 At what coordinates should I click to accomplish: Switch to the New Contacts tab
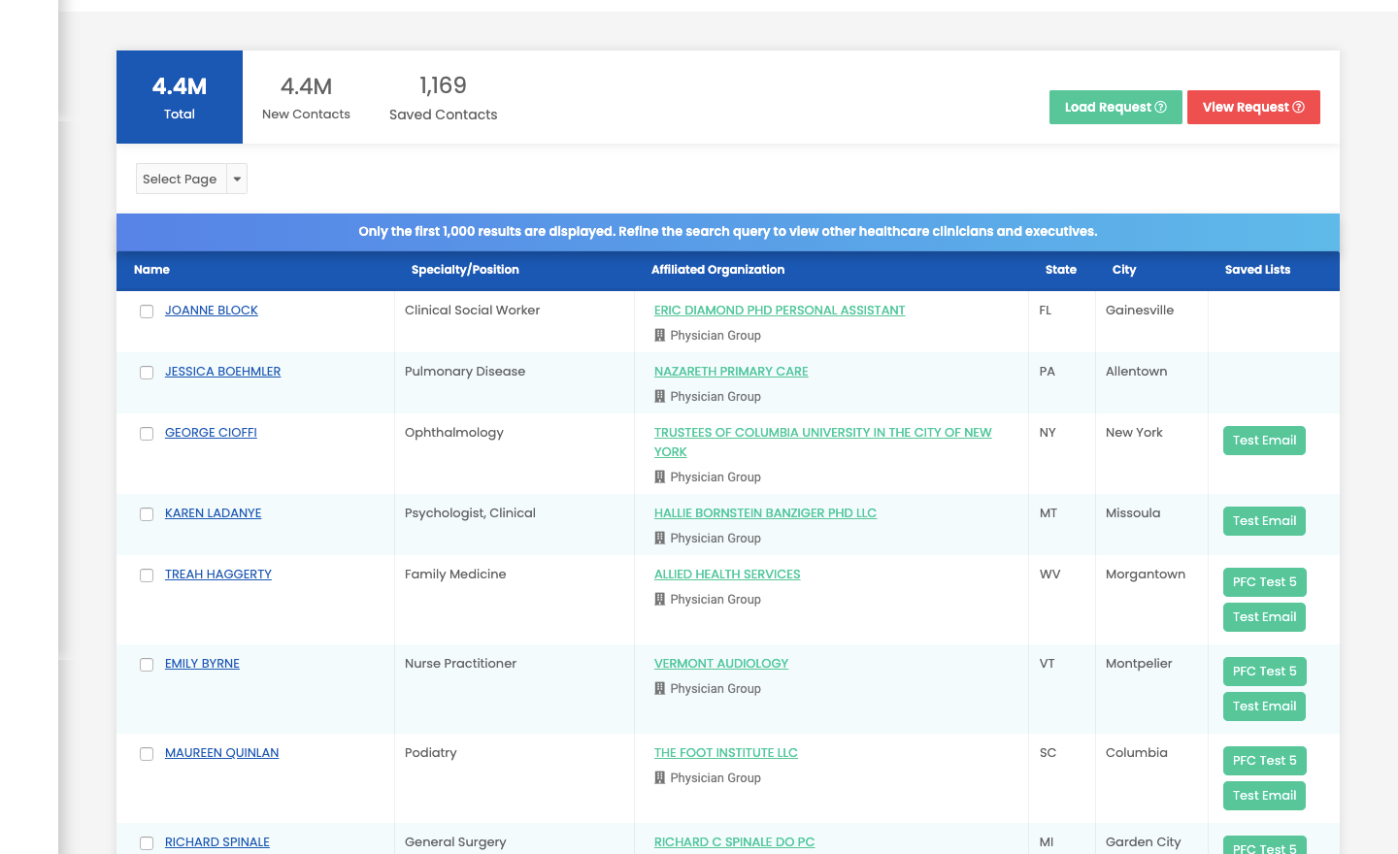(306, 98)
